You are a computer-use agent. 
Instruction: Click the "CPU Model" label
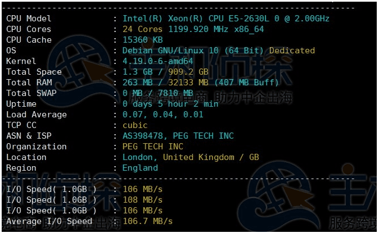[x=29, y=19]
